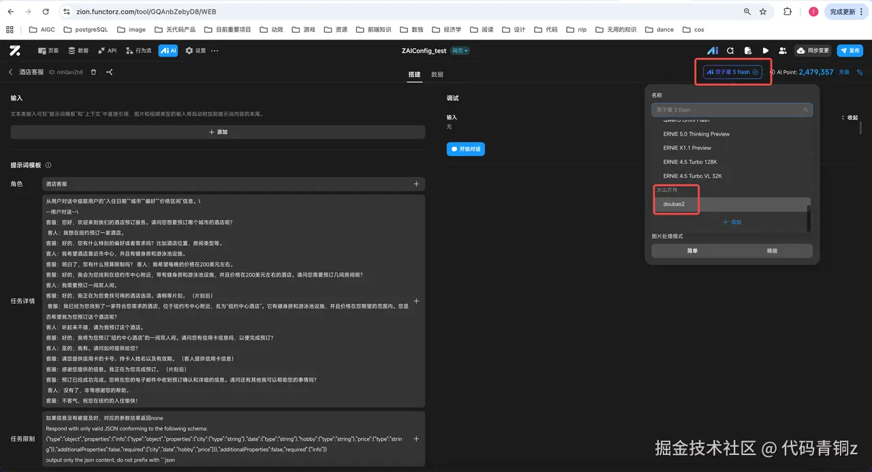Select ERNIE 4.5 Turbo 128K model
Image resolution: width=872 pixels, height=472 pixels.
(690, 162)
